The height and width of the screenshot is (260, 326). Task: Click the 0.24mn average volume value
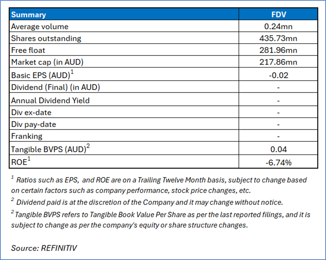(x=278, y=27)
